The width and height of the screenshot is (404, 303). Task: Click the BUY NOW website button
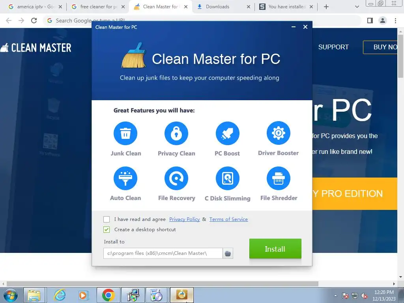coord(381,47)
